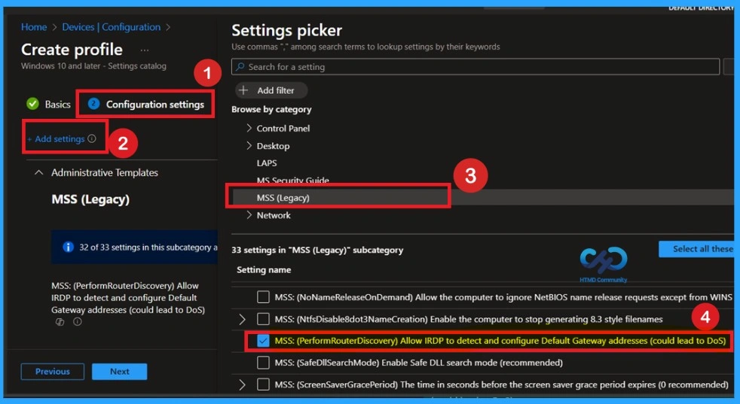Click the Add filter button
This screenshot has height=404, width=740.
point(271,90)
